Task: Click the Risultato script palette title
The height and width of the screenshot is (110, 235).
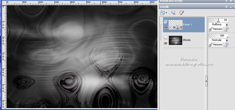Action: coord(171,1)
